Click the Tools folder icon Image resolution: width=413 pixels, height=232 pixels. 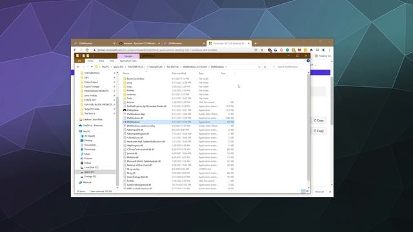pos(125,99)
